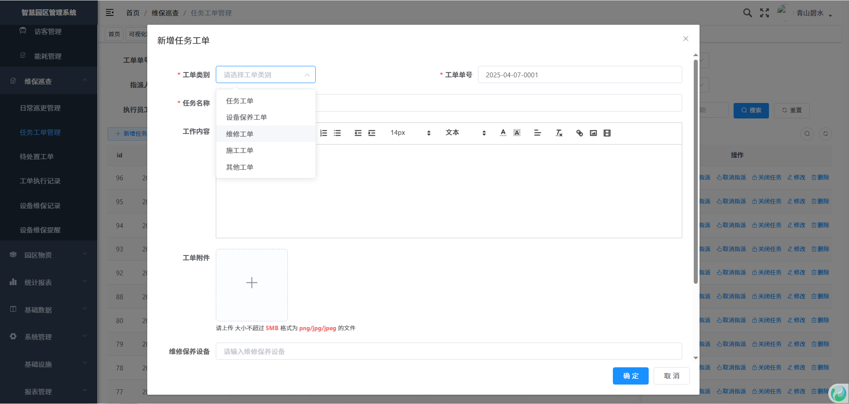Choose 设备保养工单 option
Viewport: 849px width, 404px height.
tap(246, 118)
